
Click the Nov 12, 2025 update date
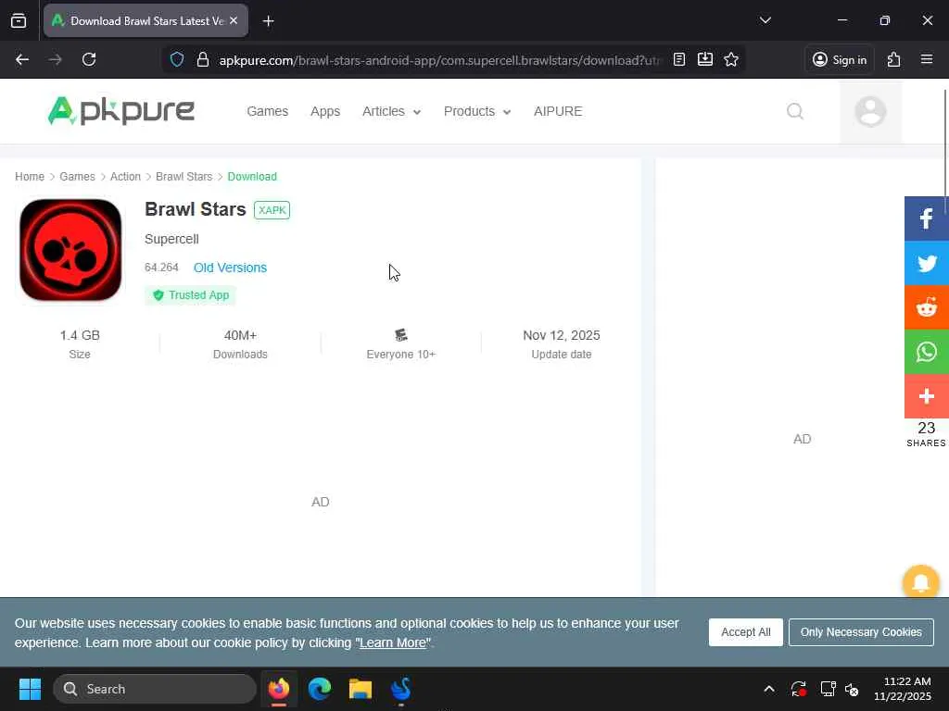(562, 335)
